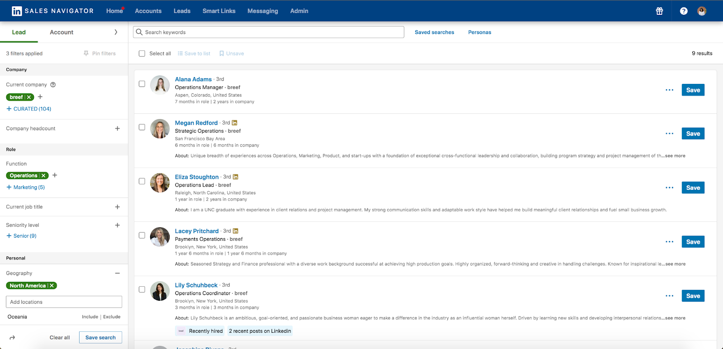Screen dimensions: 723x349
Task: Open the Leads menu item
Action: pyautogui.click(x=182, y=11)
